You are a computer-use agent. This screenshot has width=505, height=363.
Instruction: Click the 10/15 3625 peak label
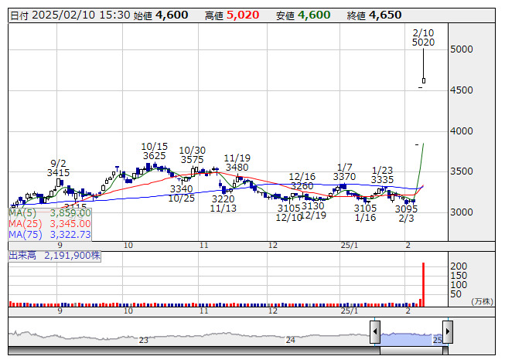point(155,151)
